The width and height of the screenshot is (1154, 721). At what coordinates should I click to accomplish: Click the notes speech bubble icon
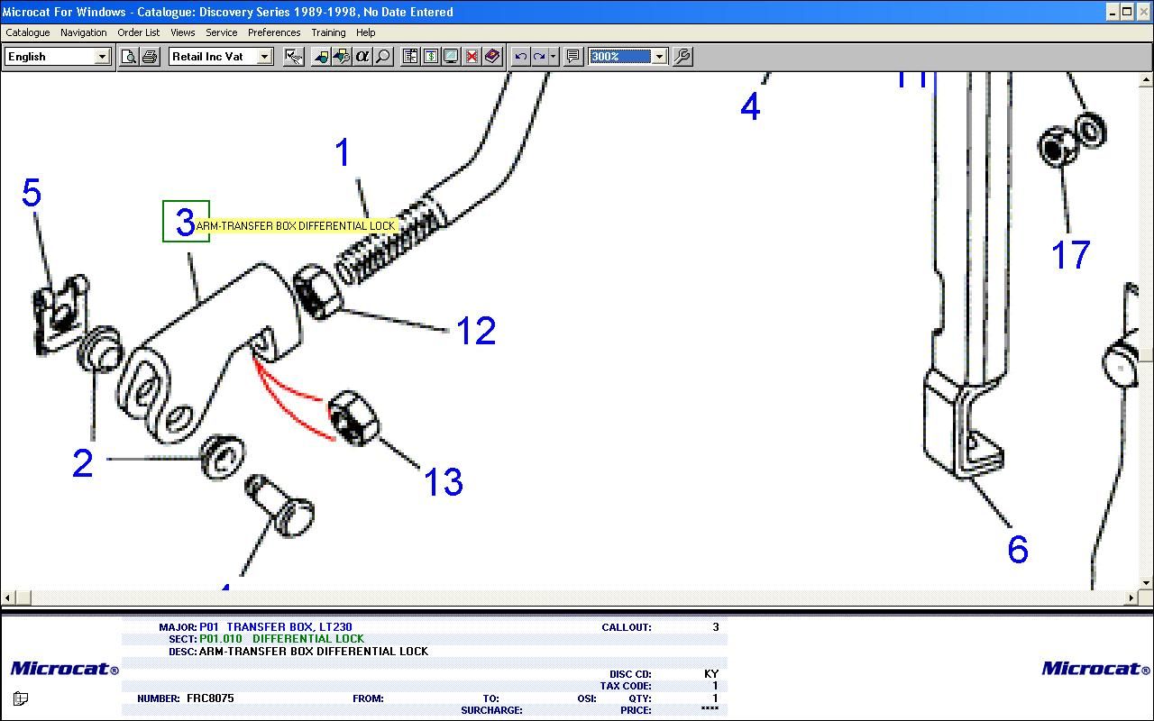pyautogui.click(x=572, y=56)
